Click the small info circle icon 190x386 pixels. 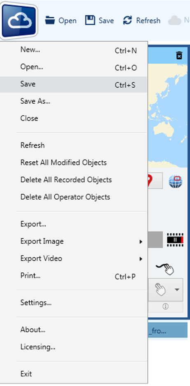click(165, 307)
